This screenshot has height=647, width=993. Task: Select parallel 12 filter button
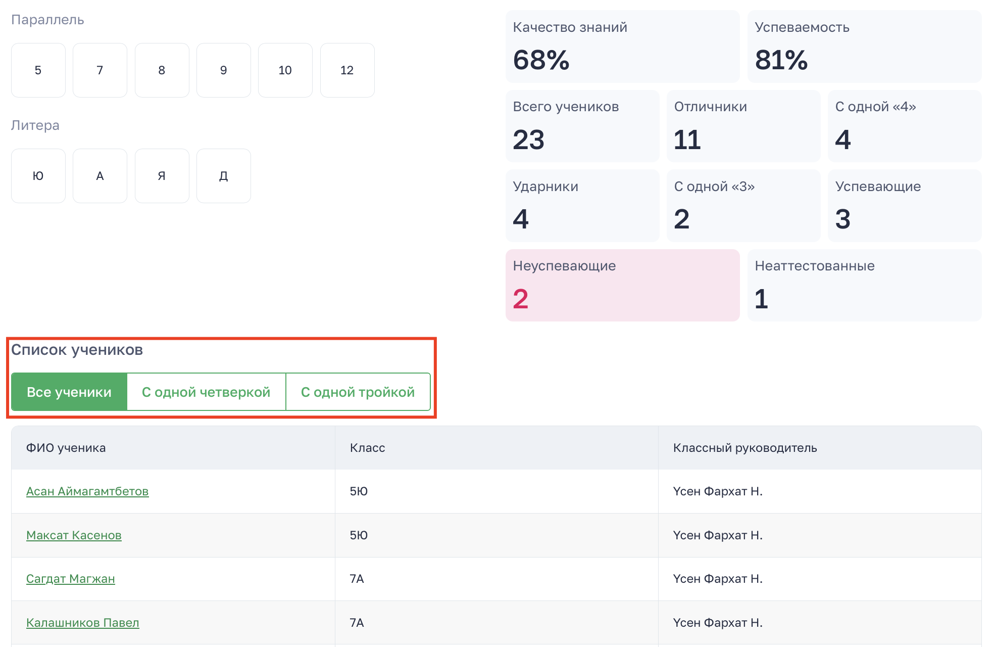347,70
